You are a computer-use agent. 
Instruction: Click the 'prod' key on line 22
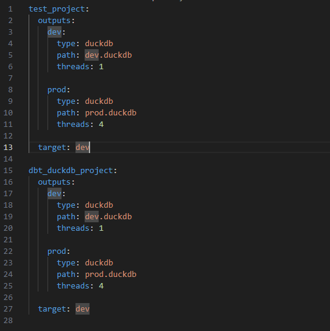click(57, 251)
